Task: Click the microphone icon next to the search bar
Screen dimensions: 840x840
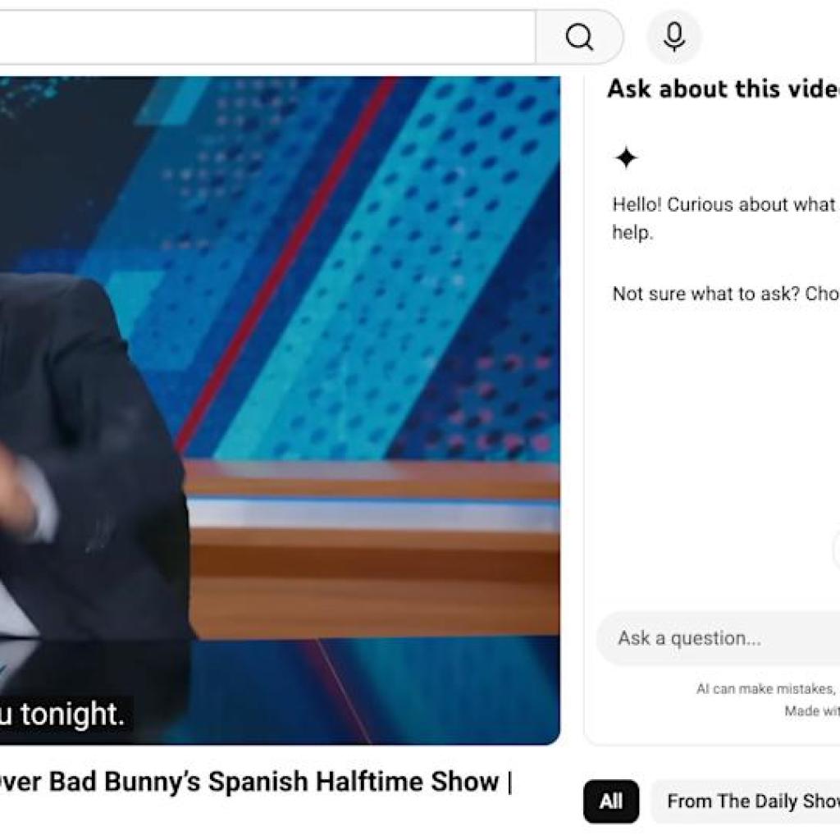Action: point(673,35)
